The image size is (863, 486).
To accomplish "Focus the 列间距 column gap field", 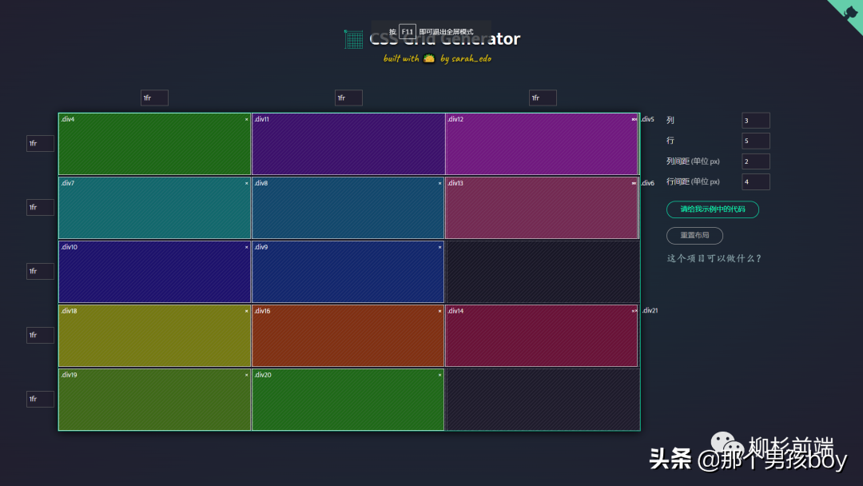I will click(x=756, y=161).
